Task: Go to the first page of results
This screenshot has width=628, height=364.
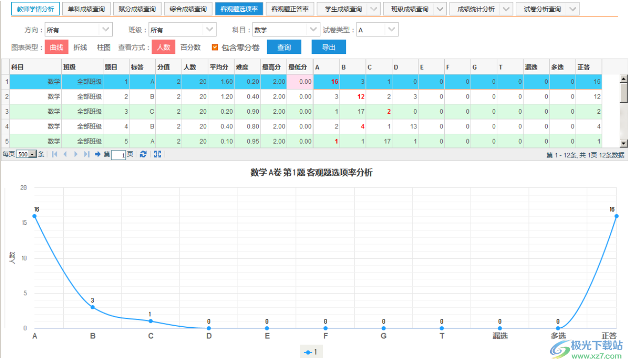Action: coord(54,154)
